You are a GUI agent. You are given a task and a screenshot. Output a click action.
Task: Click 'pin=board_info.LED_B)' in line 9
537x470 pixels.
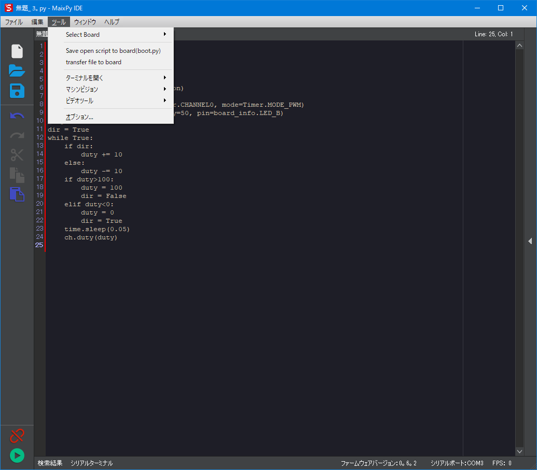click(240, 113)
